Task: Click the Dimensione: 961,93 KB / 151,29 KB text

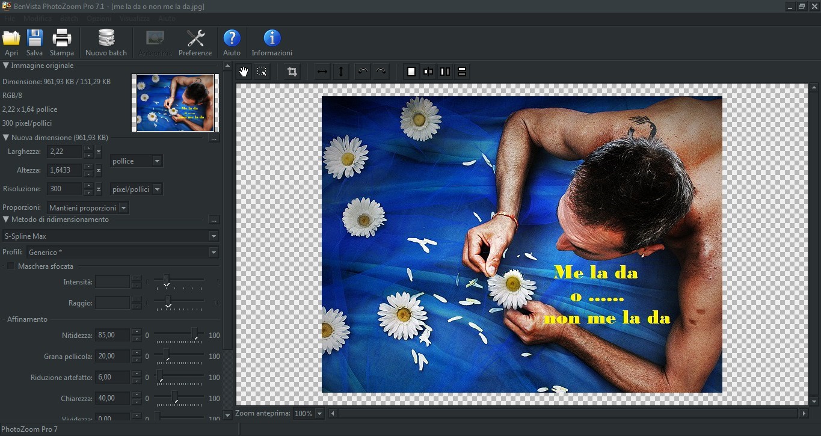Action: (x=57, y=81)
